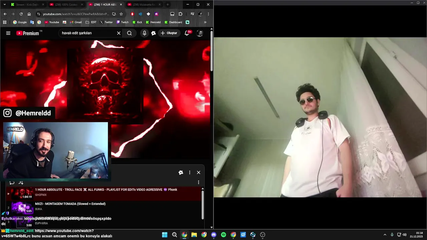Screen dimensions: 427x240
Task: Open the Chrome profile avatar
Action: [200, 14]
